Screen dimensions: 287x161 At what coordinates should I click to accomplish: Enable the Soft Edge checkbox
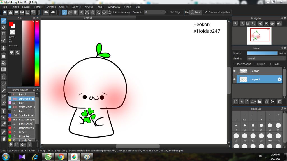click(x=168, y=12)
